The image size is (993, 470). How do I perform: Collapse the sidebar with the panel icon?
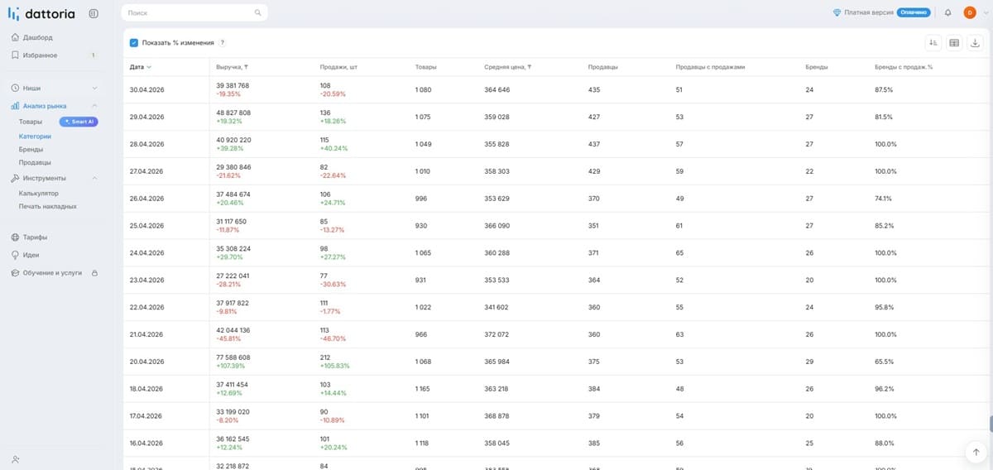coord(94,13)
